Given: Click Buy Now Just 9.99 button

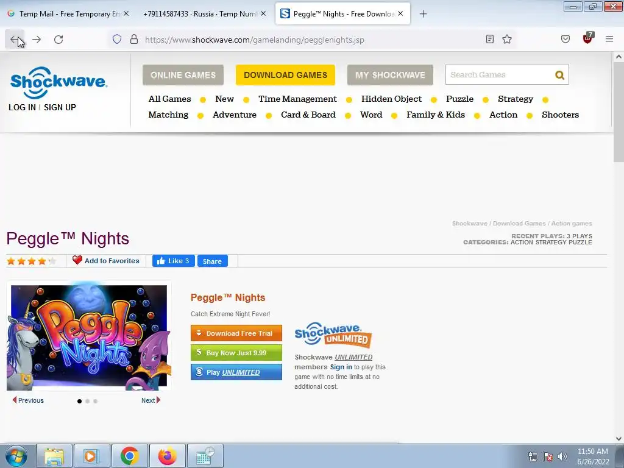Looking at the screenshot, I should click(236, 353).
